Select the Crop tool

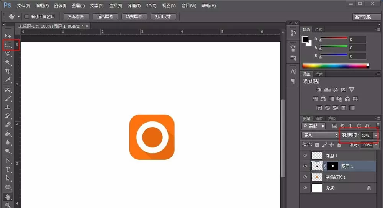8,71
